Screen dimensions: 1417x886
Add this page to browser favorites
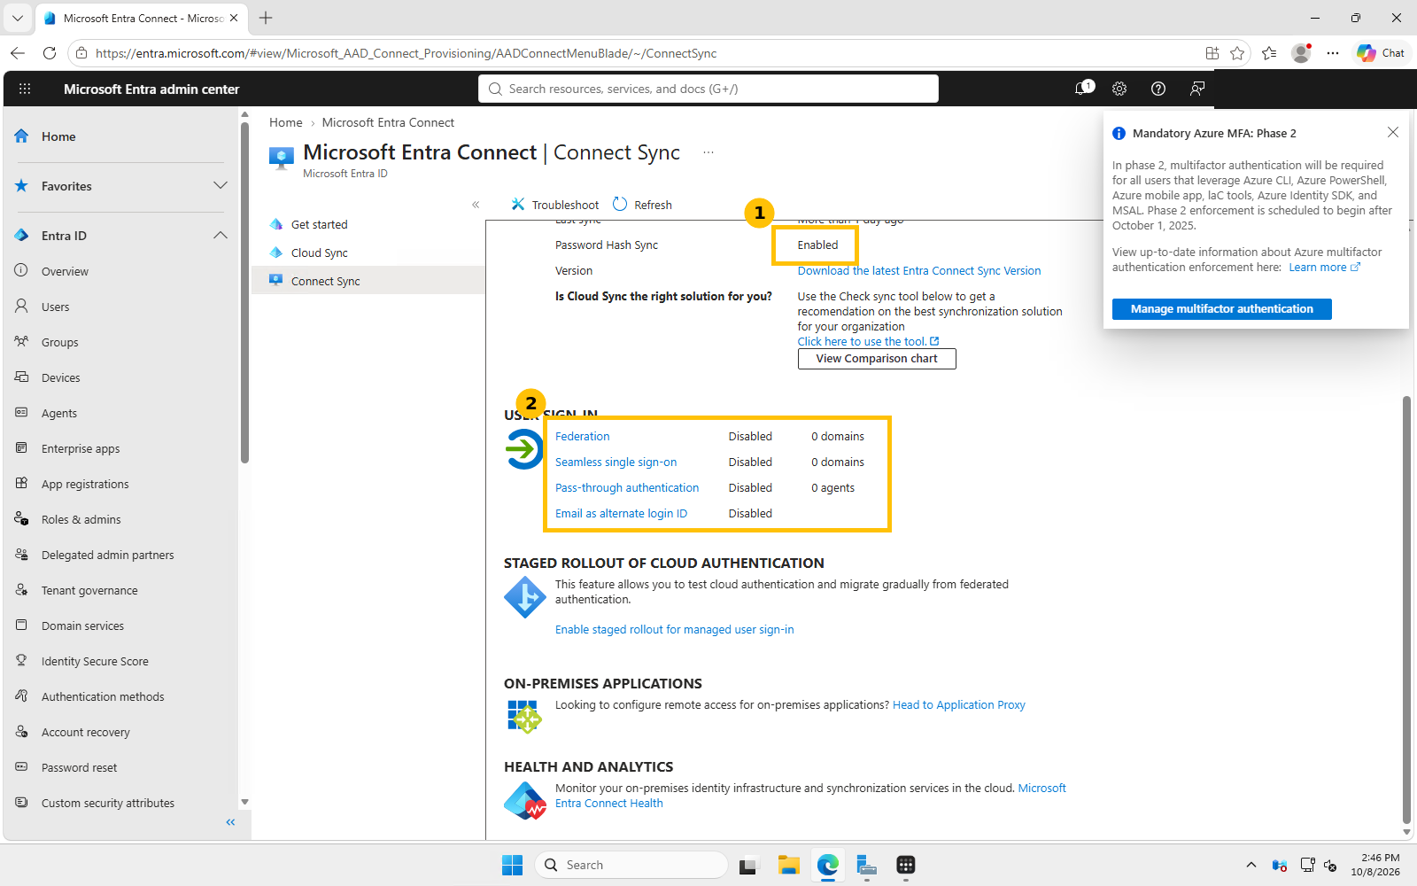pos(1237,53)
